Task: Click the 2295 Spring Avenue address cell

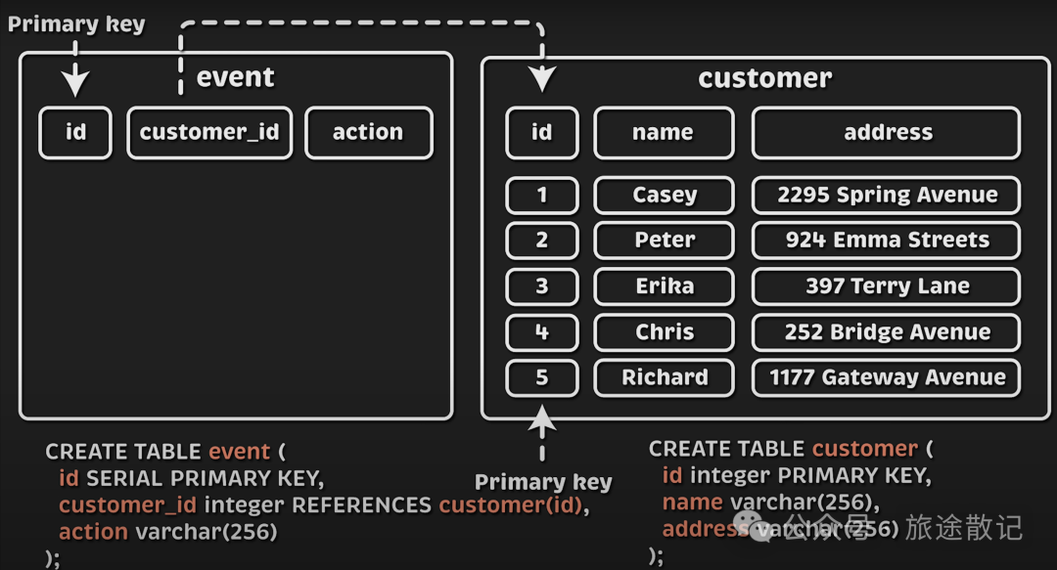Action: pos(887,196)
